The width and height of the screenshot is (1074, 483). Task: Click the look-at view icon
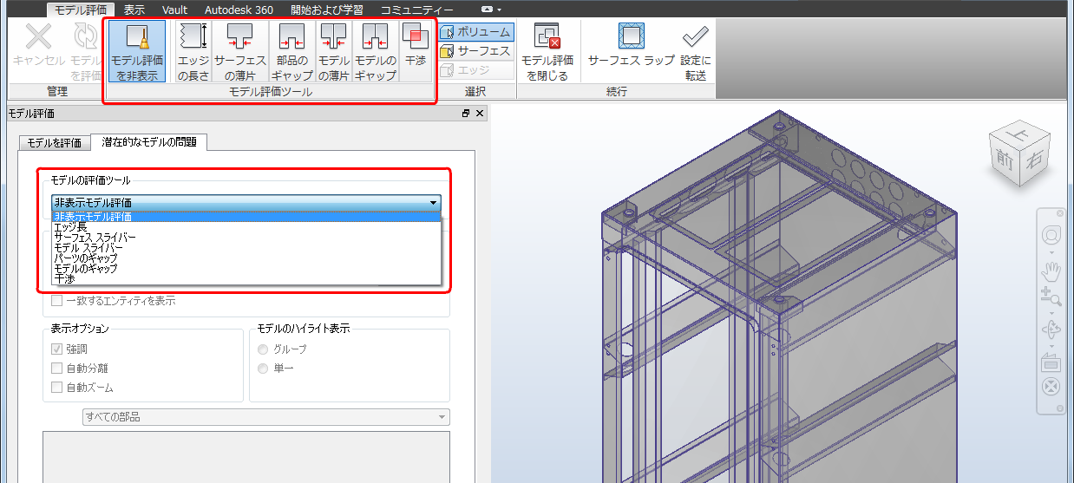pyautogui.click(x=1051, y=362)
